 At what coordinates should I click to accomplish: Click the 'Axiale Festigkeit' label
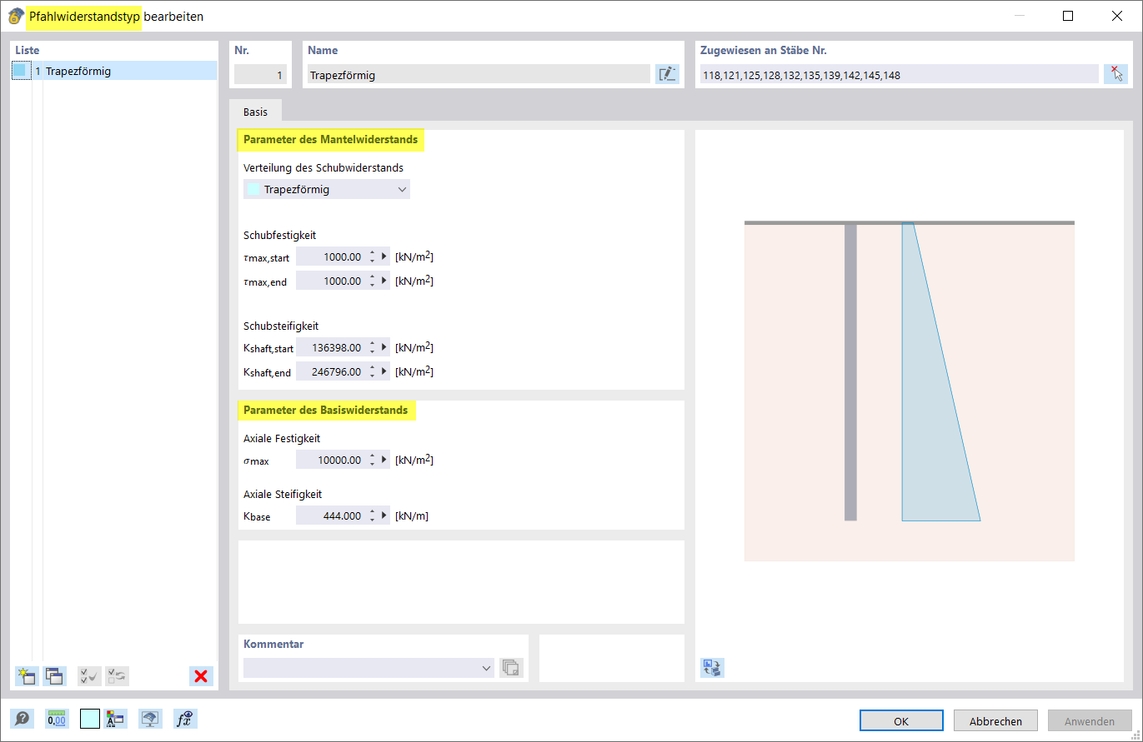(x=282, y=438)
